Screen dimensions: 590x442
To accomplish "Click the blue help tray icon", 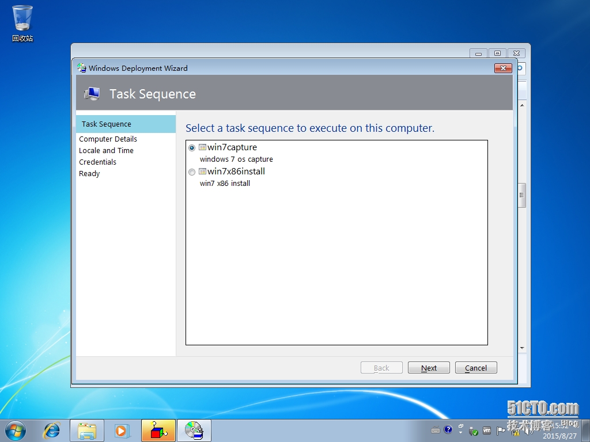I will (x=448, y=429).
